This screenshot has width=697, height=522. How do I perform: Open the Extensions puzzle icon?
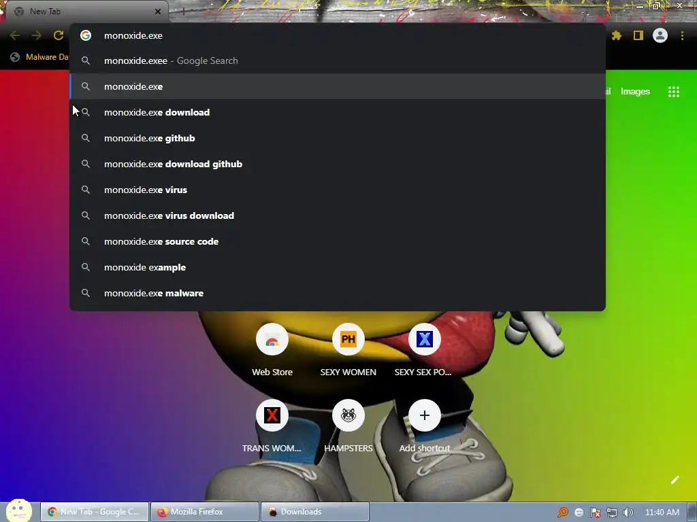click(x=617, y=35)
